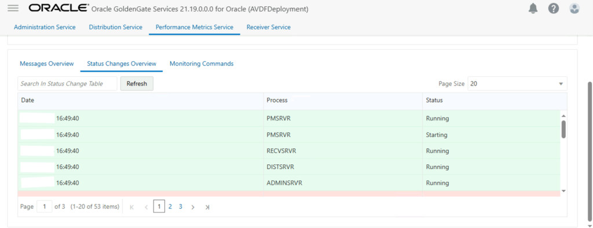Select the PMSRVR row with Running status
The width and height of the screenshot is (593, 228).
pos(289,119)
